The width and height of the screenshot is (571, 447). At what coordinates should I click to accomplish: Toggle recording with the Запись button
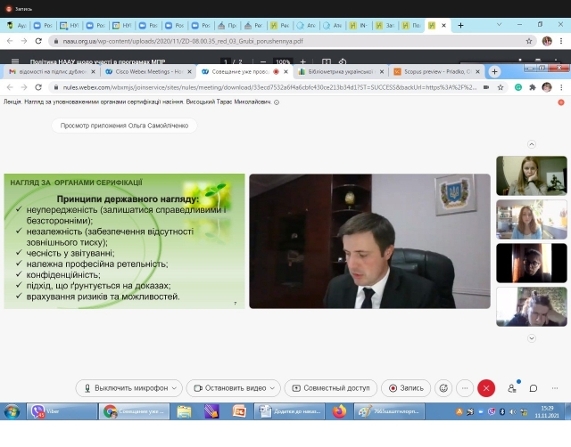click(406, 388)
